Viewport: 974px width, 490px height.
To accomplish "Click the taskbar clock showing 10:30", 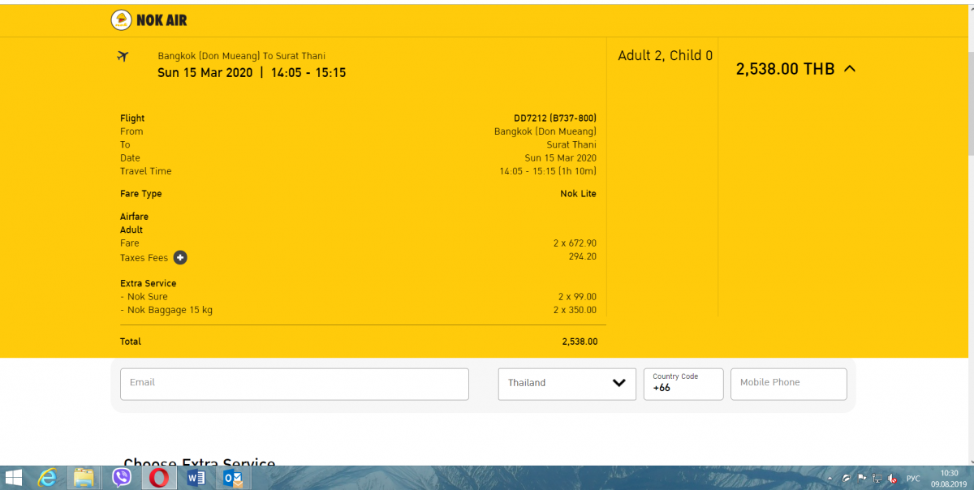I will [x=949, y=478].
